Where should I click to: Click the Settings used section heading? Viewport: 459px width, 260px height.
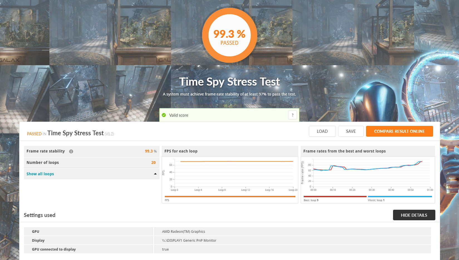click(40, 215)
